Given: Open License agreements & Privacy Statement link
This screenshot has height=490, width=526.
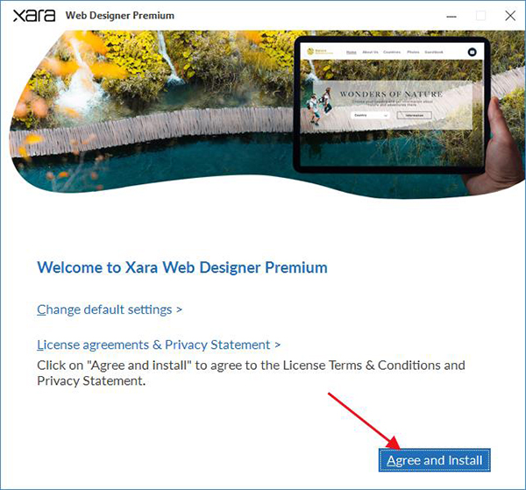Looking at the screenshot, I should pyautogui.click(x=153, y=344).
